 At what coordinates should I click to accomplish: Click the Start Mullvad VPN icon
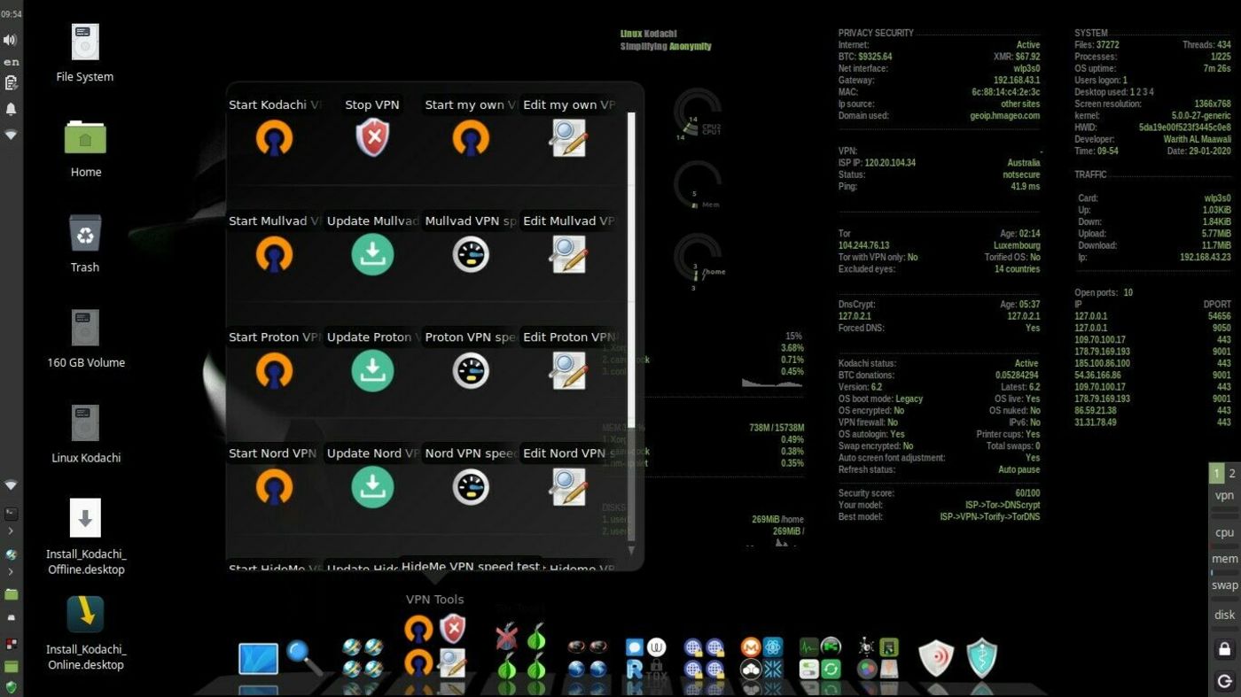275,254
